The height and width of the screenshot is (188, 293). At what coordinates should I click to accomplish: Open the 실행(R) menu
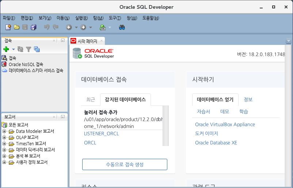[81, 18]
